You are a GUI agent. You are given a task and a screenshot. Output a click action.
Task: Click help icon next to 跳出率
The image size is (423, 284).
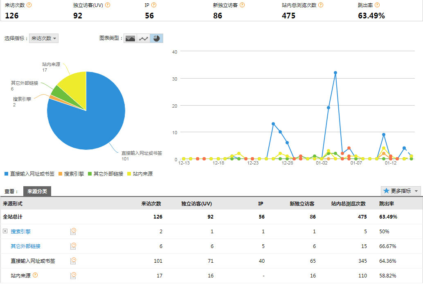[377, 5]
